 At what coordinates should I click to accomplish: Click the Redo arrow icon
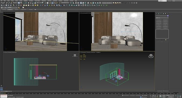4,3
